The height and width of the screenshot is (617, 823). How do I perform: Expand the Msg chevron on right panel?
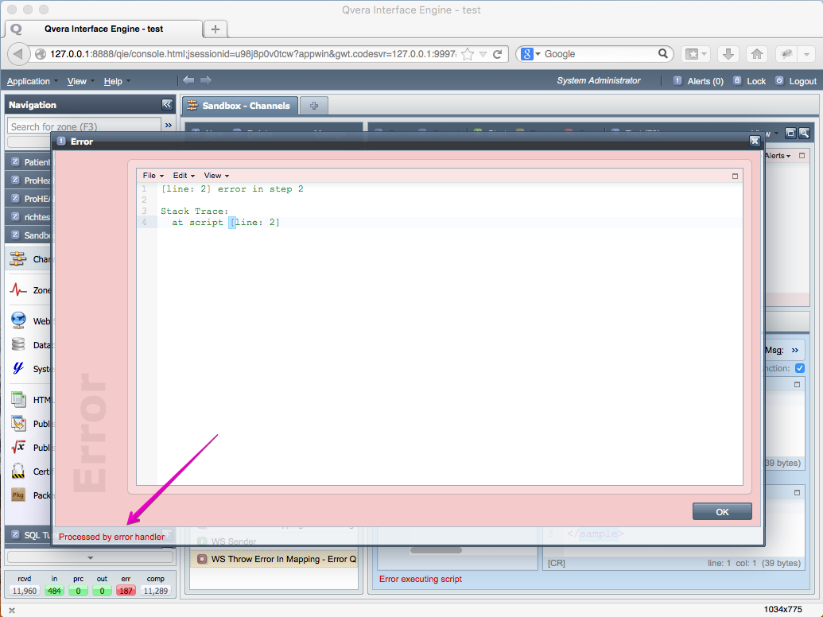click(x=794, y=350)
